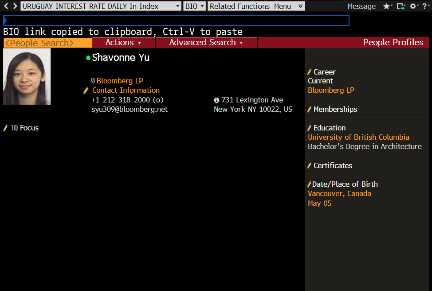The image size is (432, 291).
Task: Edit Certificates section via pencil icon
Action: 310,165
